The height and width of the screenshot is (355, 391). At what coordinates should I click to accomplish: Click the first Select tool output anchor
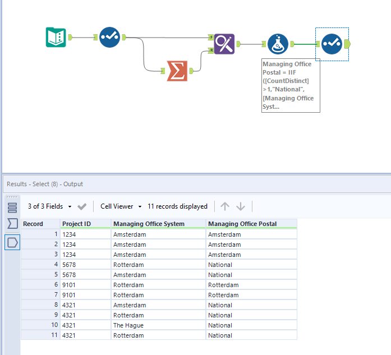[x=124, y=37]
